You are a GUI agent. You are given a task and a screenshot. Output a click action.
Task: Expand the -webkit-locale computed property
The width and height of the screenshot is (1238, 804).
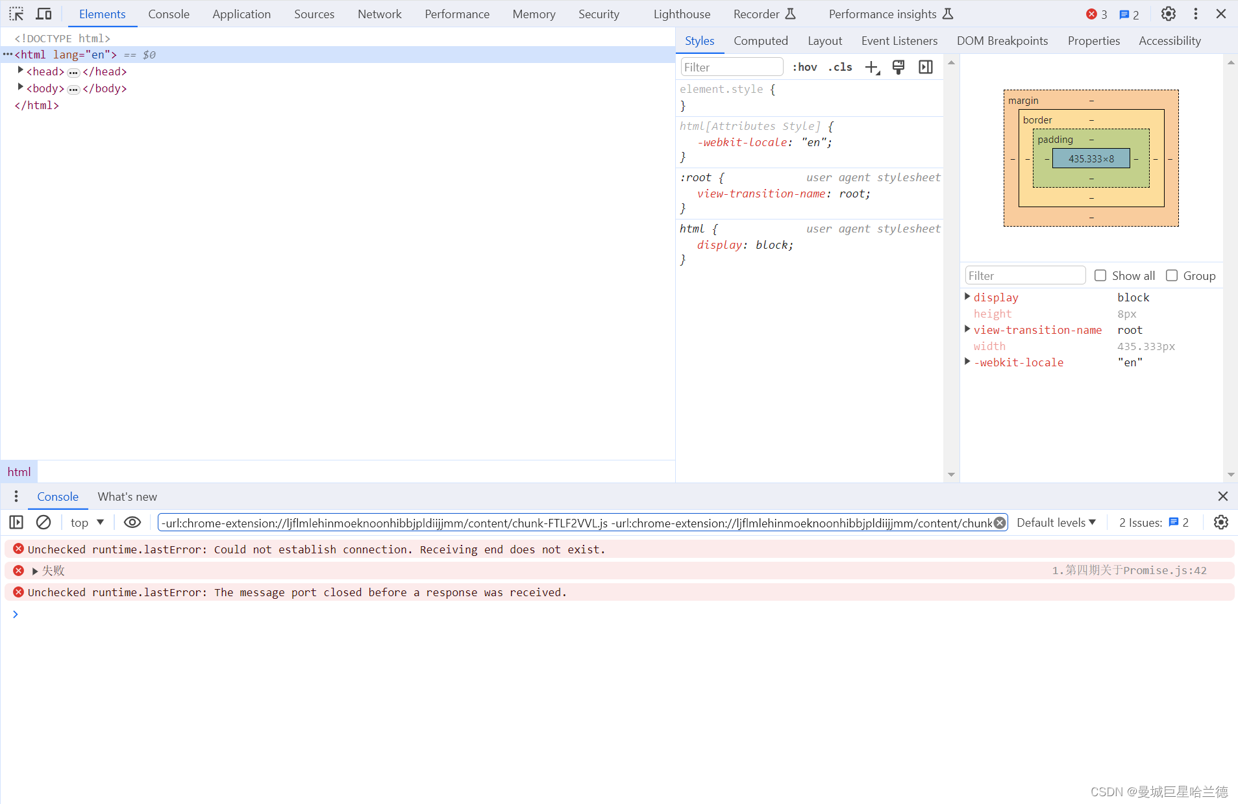pos(967,362)
